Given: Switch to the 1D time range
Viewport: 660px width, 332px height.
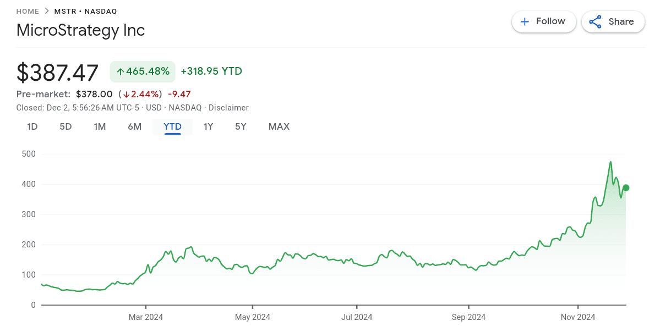Looking at the screenshot, I should tap(32, 126).
